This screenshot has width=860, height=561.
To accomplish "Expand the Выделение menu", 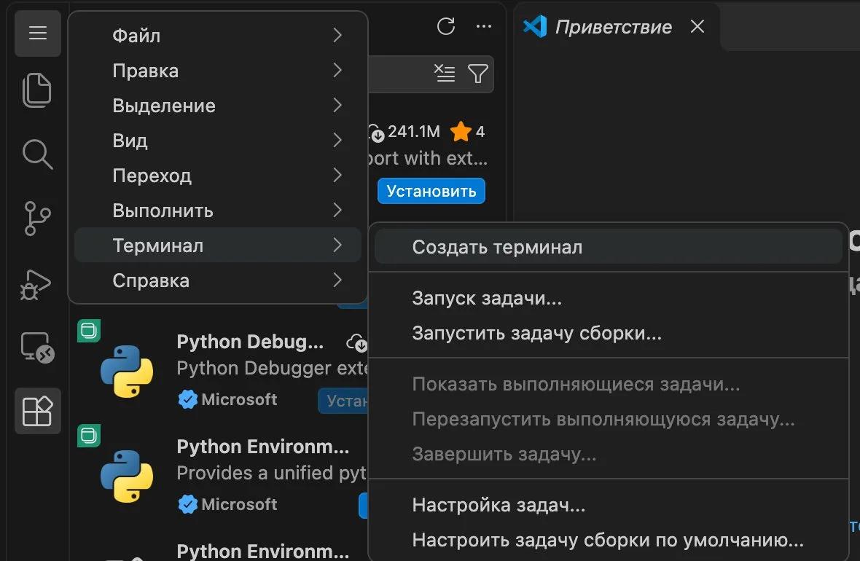I will (x=218, y=106).
